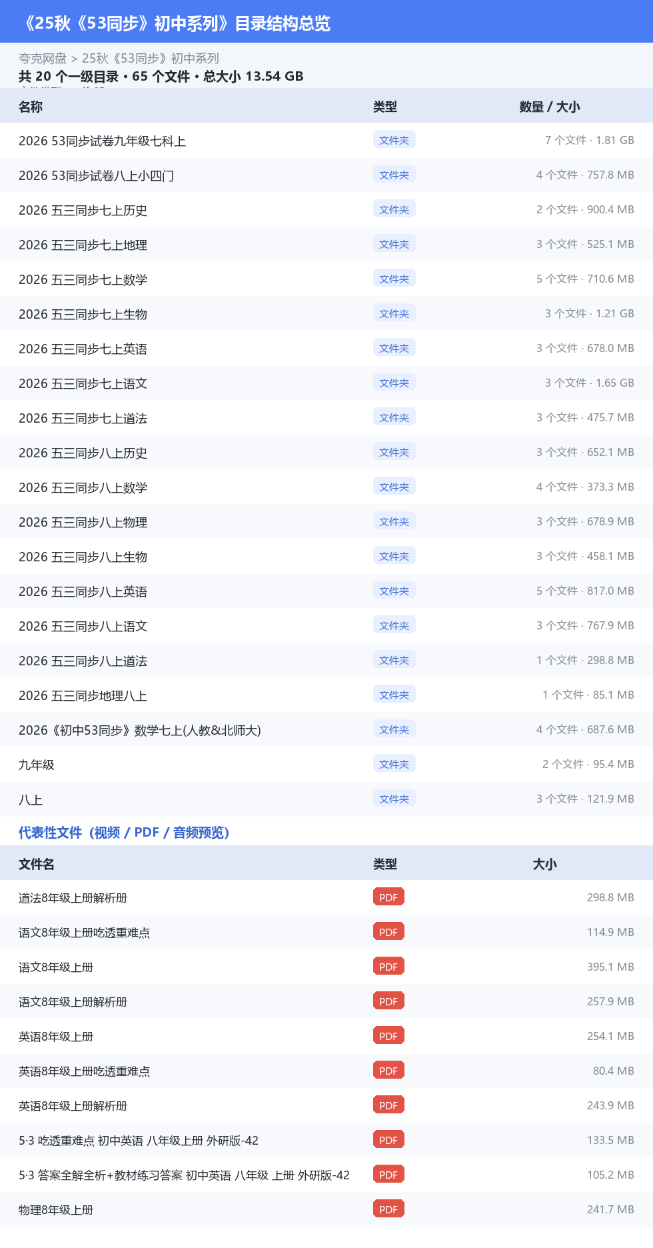Select the 2026 五三同步七上地理 row

pos(326,245)
